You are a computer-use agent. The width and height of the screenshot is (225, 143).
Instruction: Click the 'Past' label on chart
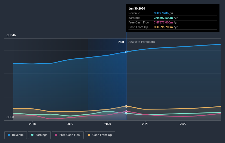121,42
